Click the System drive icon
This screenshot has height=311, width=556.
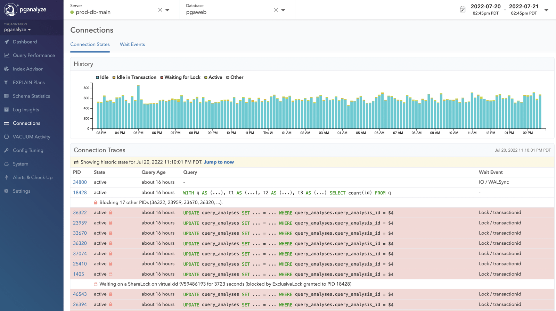coord(6,164)
